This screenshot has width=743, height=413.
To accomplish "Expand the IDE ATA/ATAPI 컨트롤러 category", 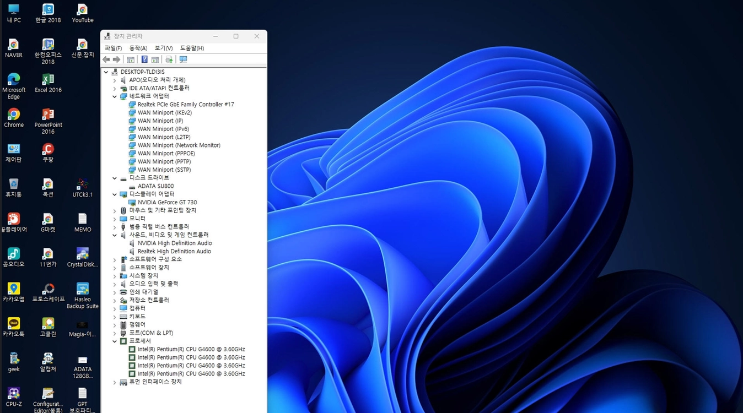I will [115, 88].
